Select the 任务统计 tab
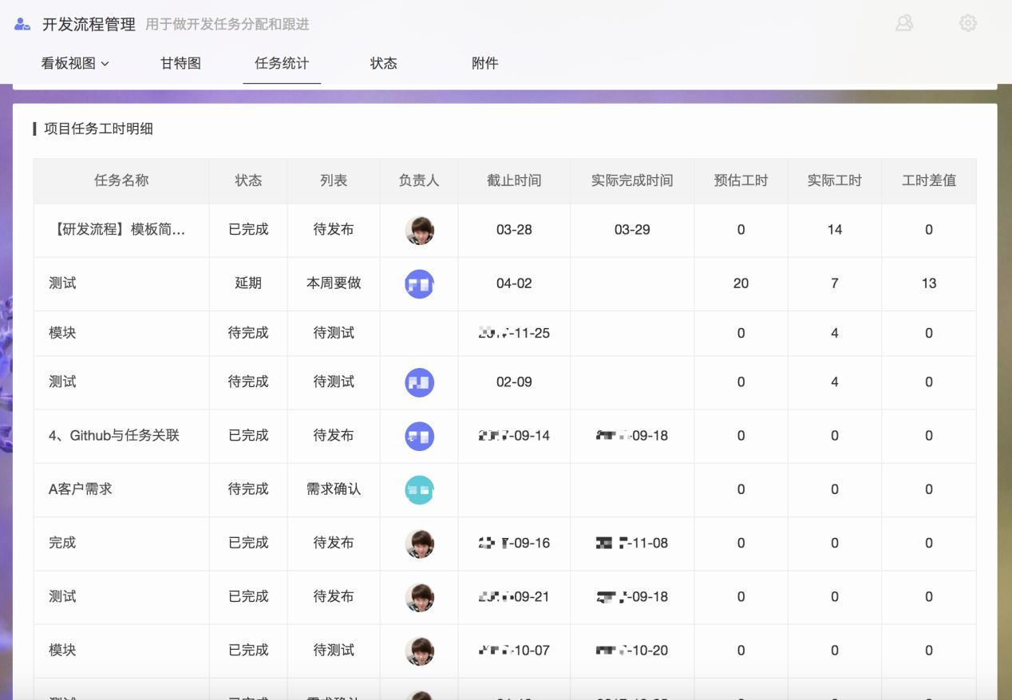 point(282,63)
